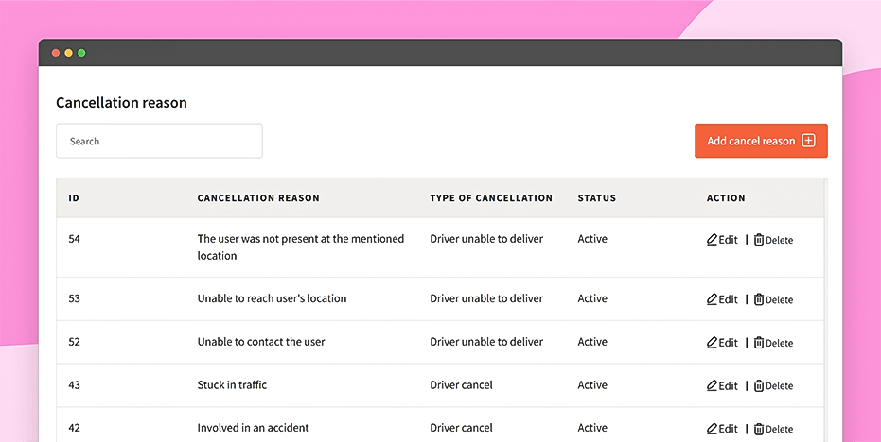Click the pencil Edit icon for row 54
Image resolution: width=881 pixels, height=442 pixels.
click(x=712, y=240)
